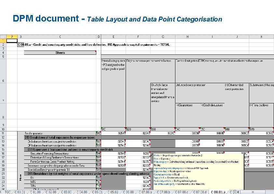Click '010 Breakdown of total exposures by exposure types' heading

pos(60,137)
